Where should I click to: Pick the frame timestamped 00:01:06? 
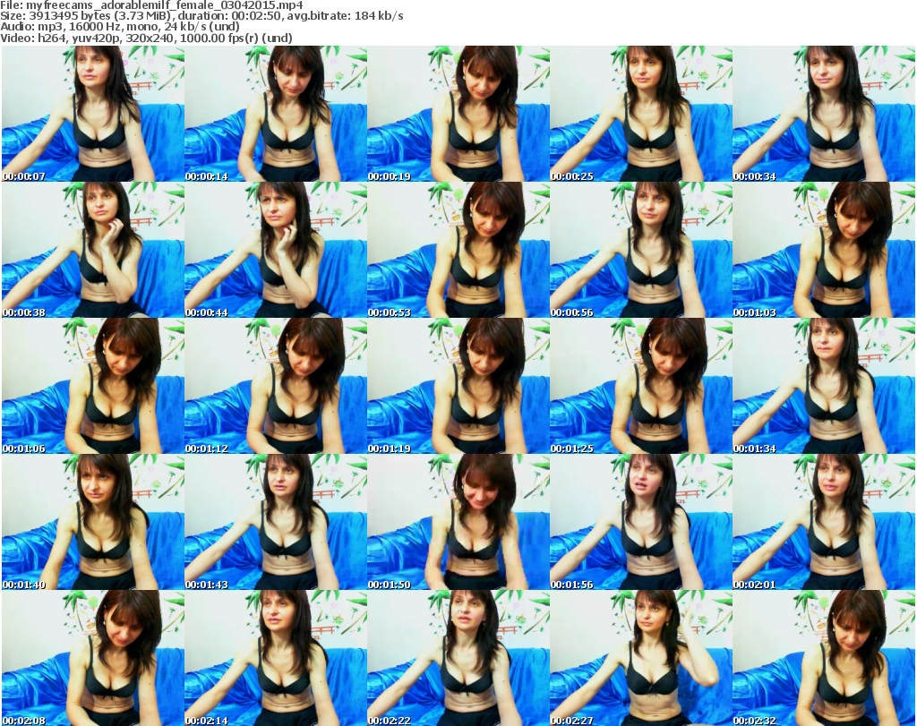(93, 386)
